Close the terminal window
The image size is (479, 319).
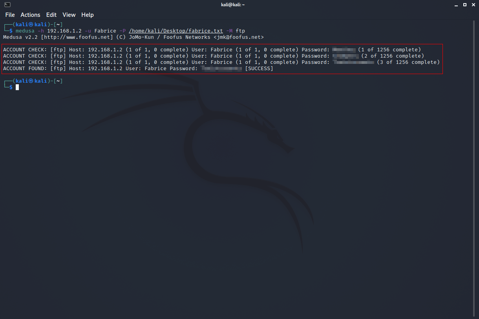coord(474,5)
